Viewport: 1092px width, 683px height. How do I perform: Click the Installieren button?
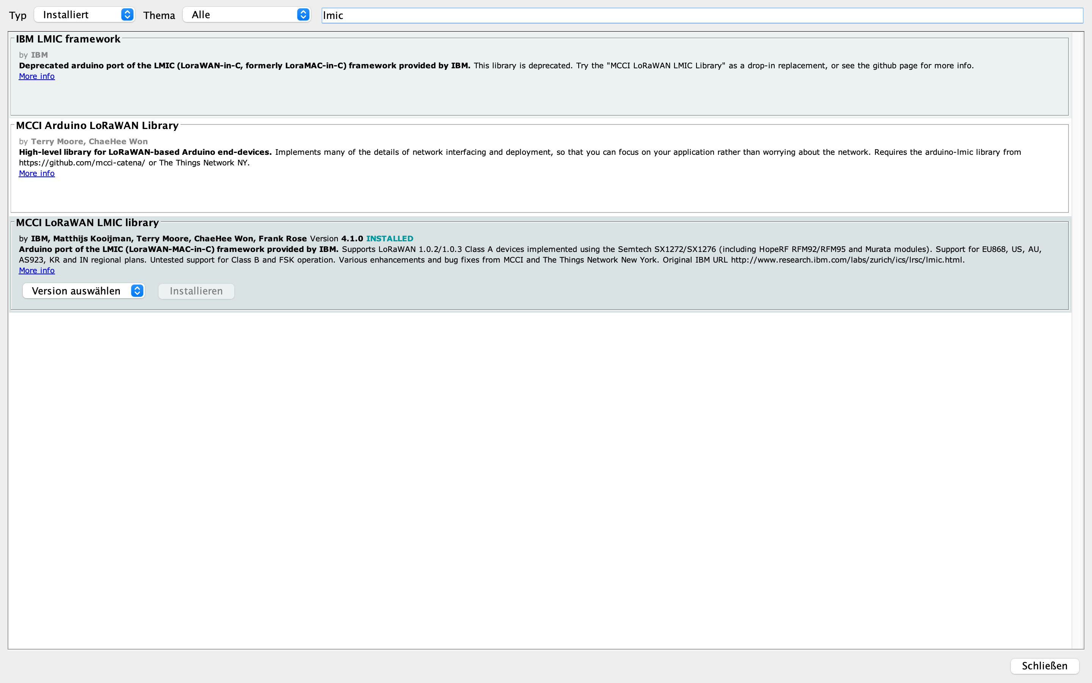pyautogui.click(x=196, y=291)
